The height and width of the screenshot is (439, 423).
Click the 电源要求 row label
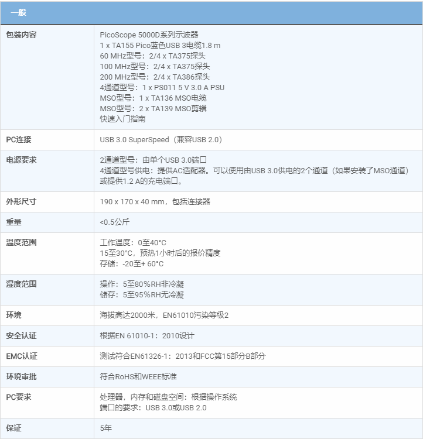click(21, 160)
